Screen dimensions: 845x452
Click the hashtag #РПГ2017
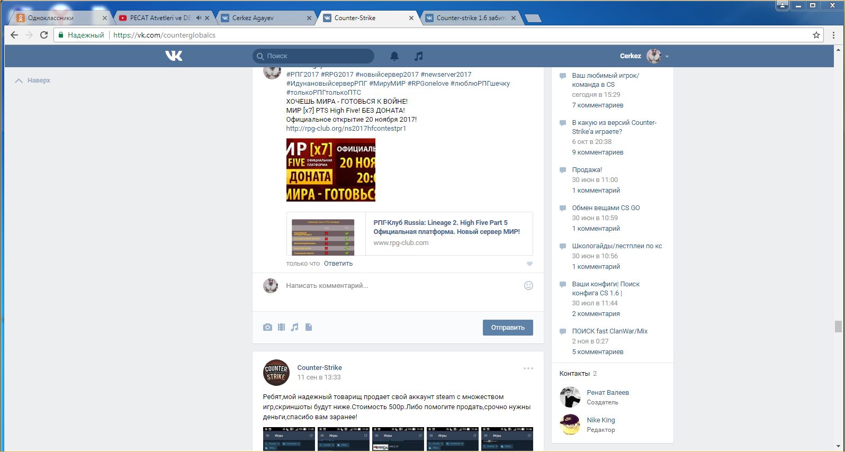[302, 75]
